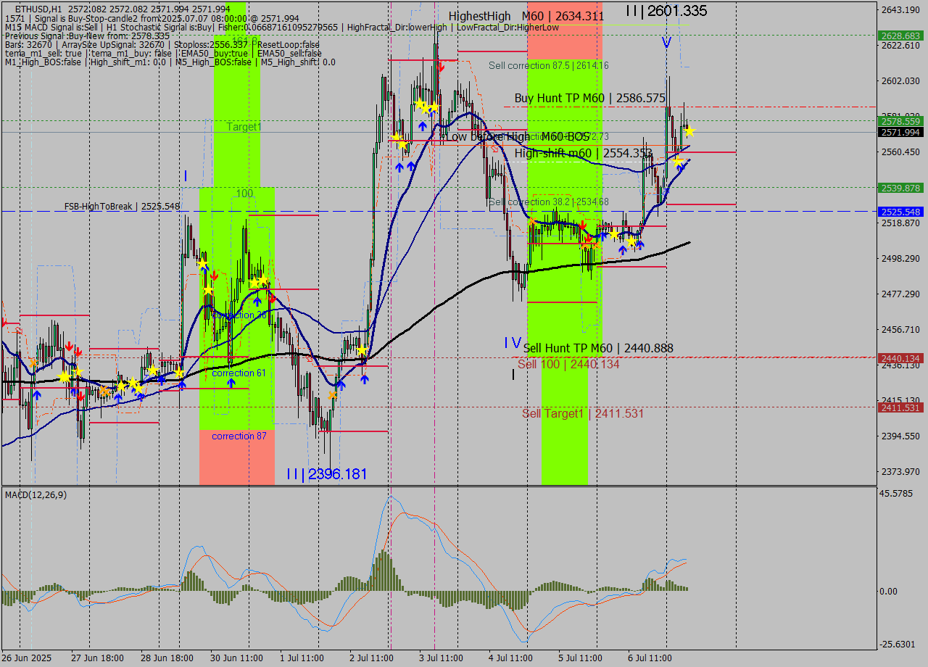Viewport: 928px width, 667px height.
Task: Click the Sell Hunt TP M60 label
Action: [597, 349]
